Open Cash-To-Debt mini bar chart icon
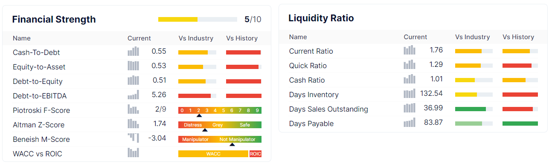This screenshot has width=552, height=164. [133, 52]
